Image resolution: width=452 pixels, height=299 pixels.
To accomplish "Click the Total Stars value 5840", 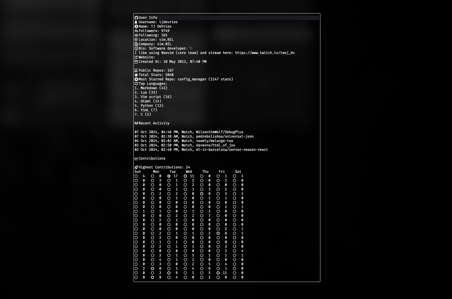I will click(169, 75).
